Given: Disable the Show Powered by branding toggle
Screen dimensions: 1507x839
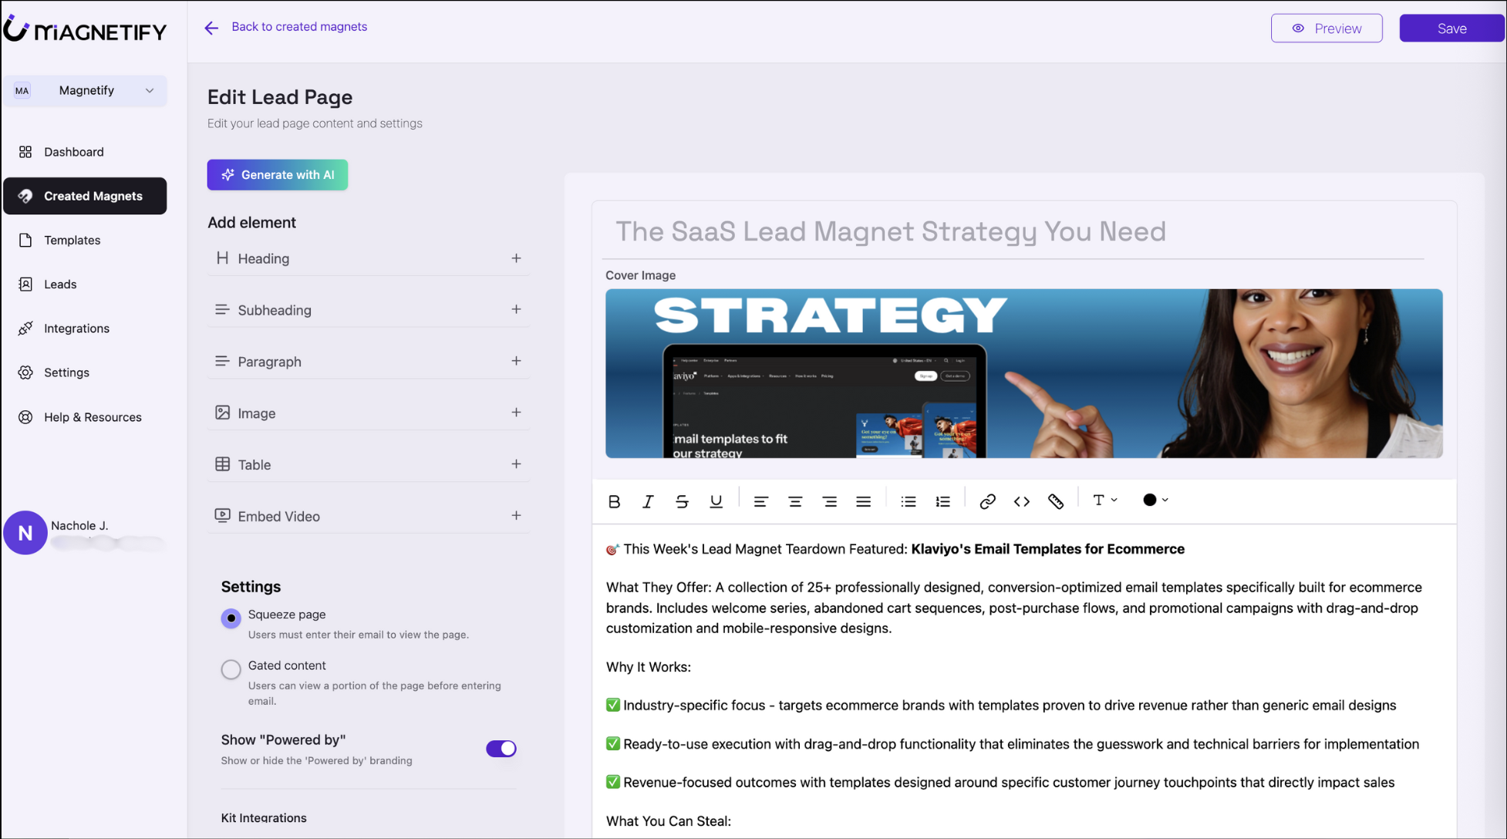Looking at the screenshot, I should (501, 748).
